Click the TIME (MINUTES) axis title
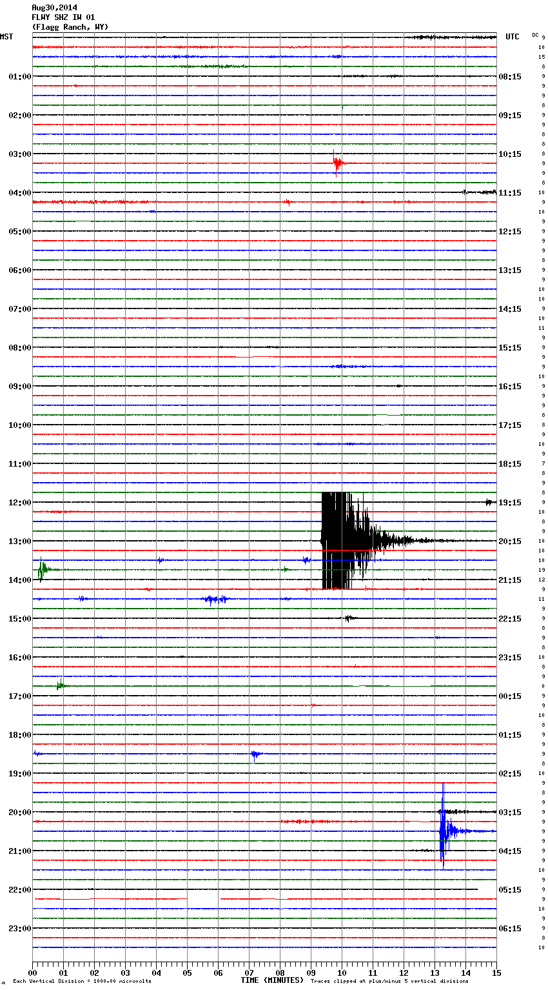 click(x=272, y=980)
